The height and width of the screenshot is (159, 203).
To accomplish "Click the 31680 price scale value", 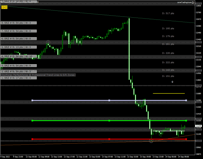I will (198, 94).
